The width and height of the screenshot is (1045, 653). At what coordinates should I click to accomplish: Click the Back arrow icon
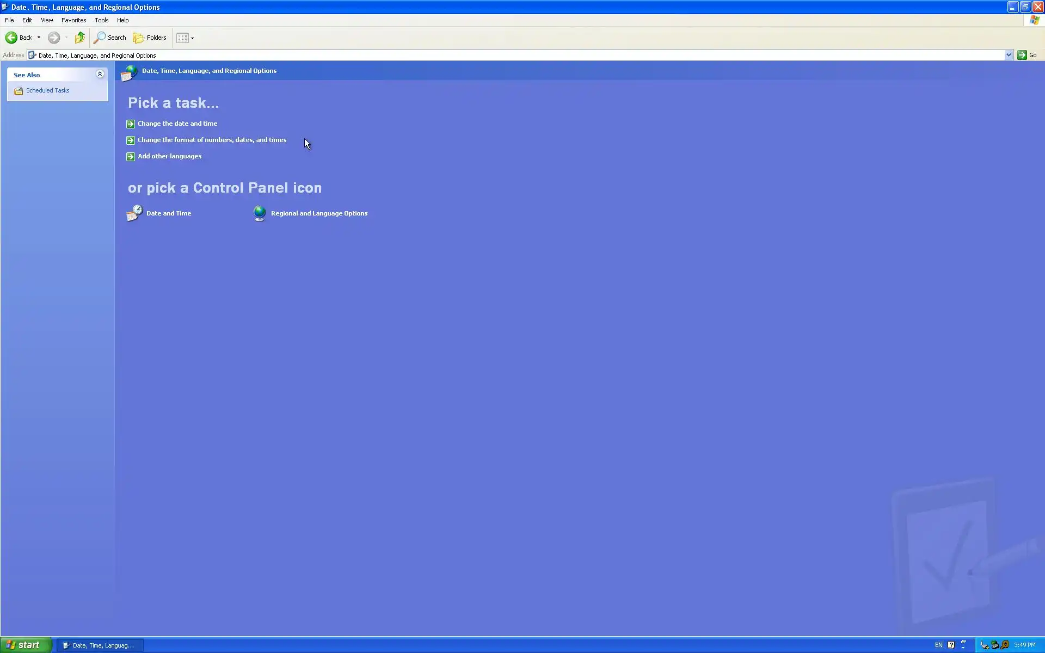pyautogui.click(x=11, y=38)
